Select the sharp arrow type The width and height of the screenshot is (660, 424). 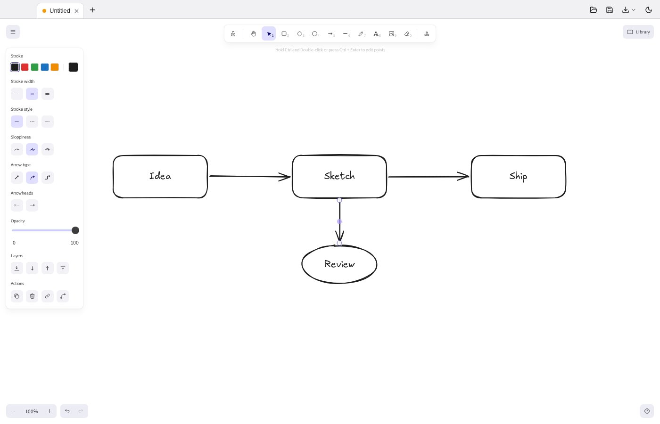pyautogui.click(x=17, y=178)
